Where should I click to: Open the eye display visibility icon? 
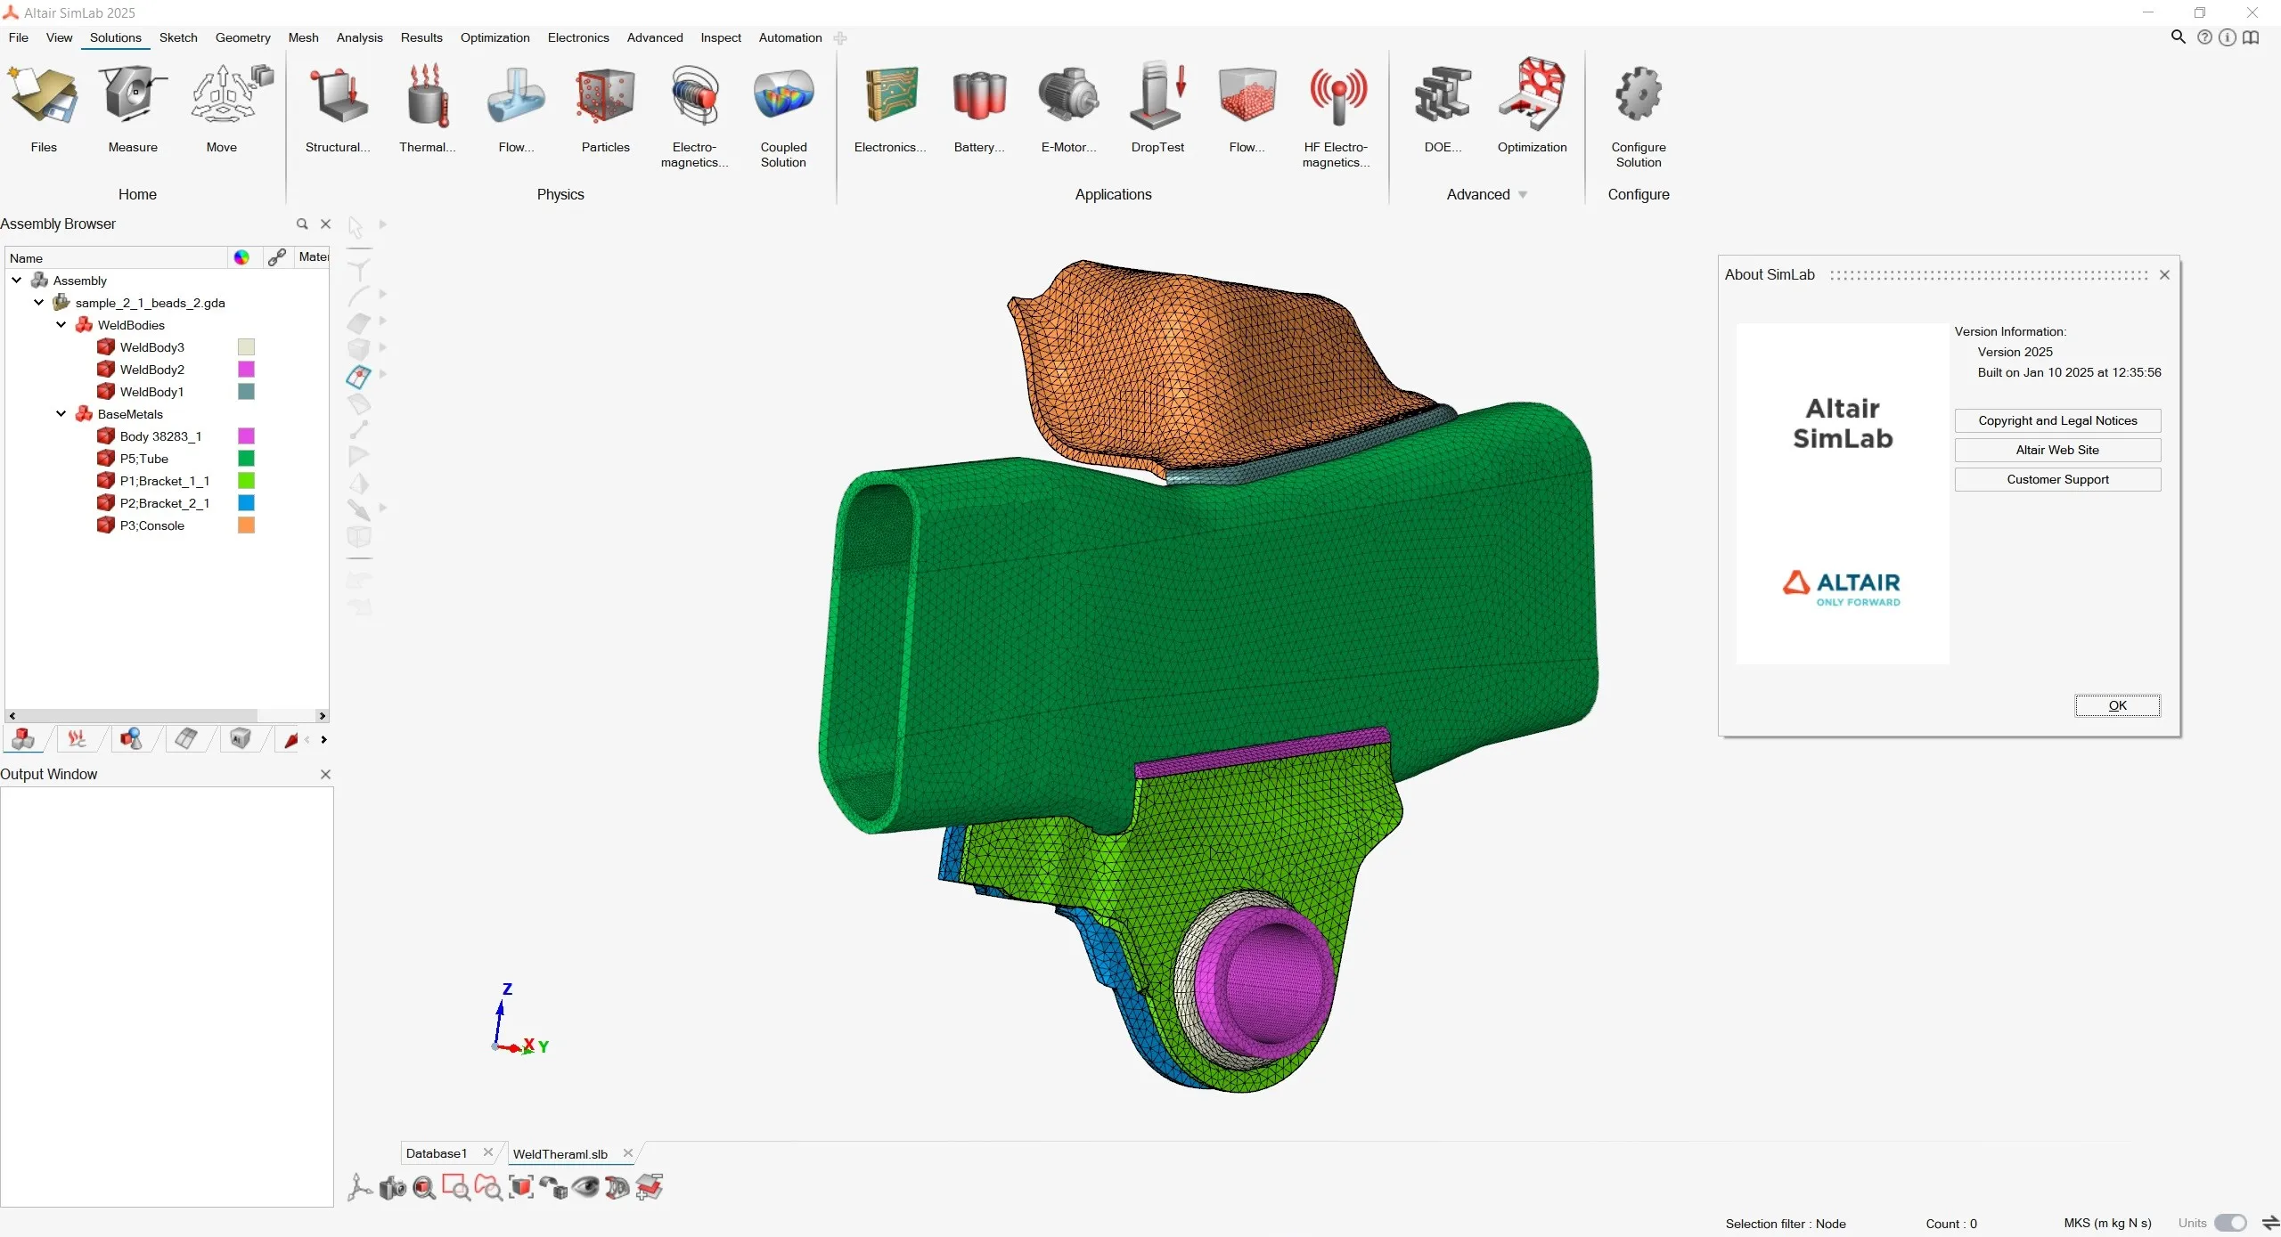tap(585, 1187)
